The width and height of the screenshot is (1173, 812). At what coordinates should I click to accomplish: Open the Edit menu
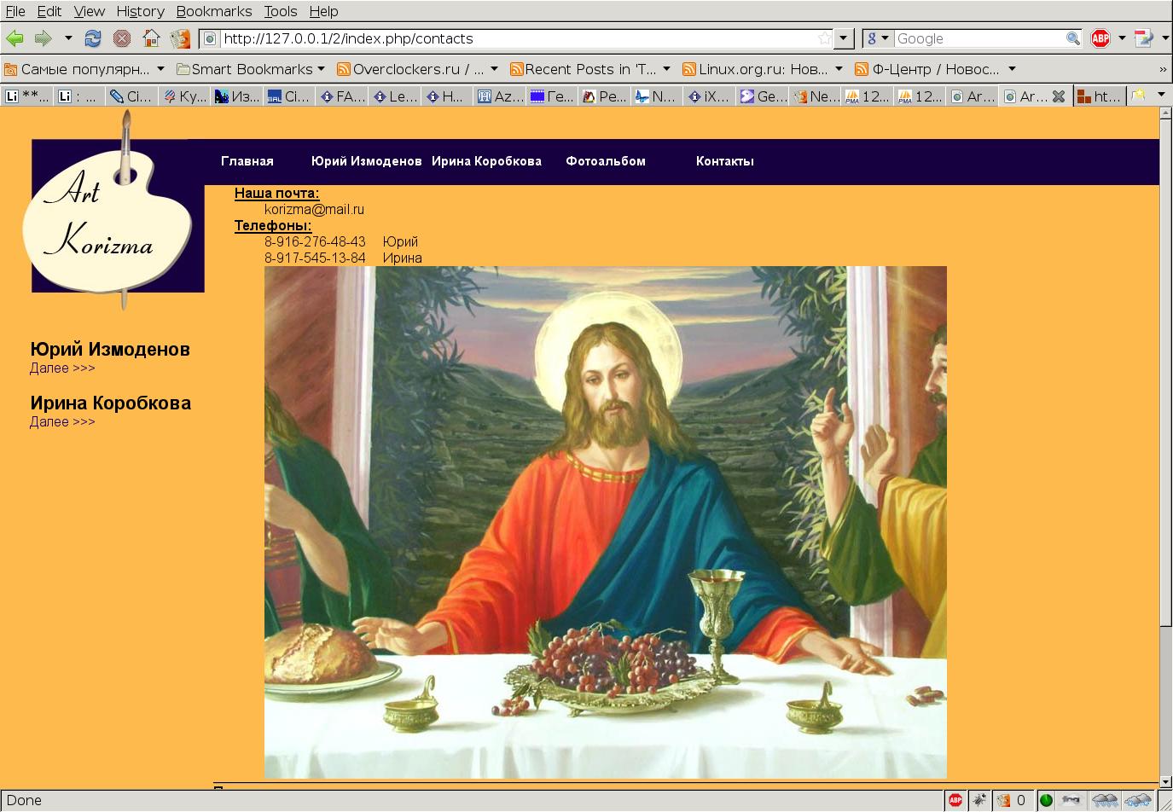pos(49,11)
